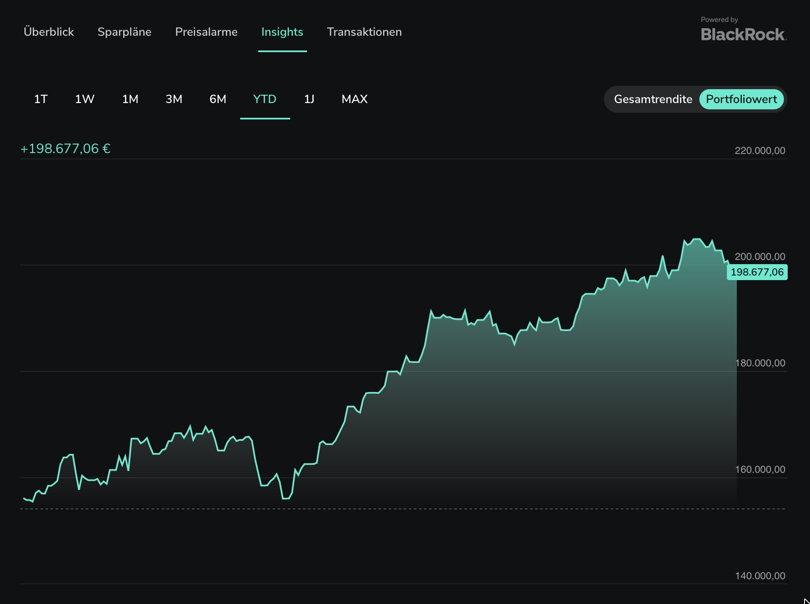
Task: Select the Insights tab
Action: pos(282,32)
